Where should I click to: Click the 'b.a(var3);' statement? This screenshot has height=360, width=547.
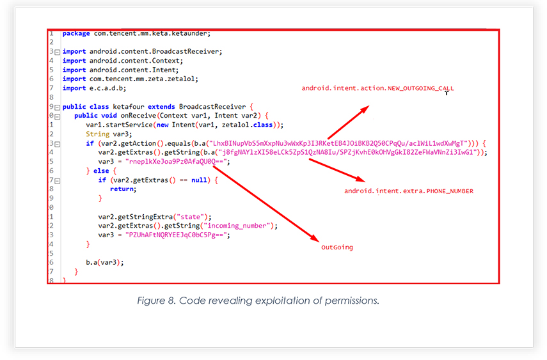[105, 262]
